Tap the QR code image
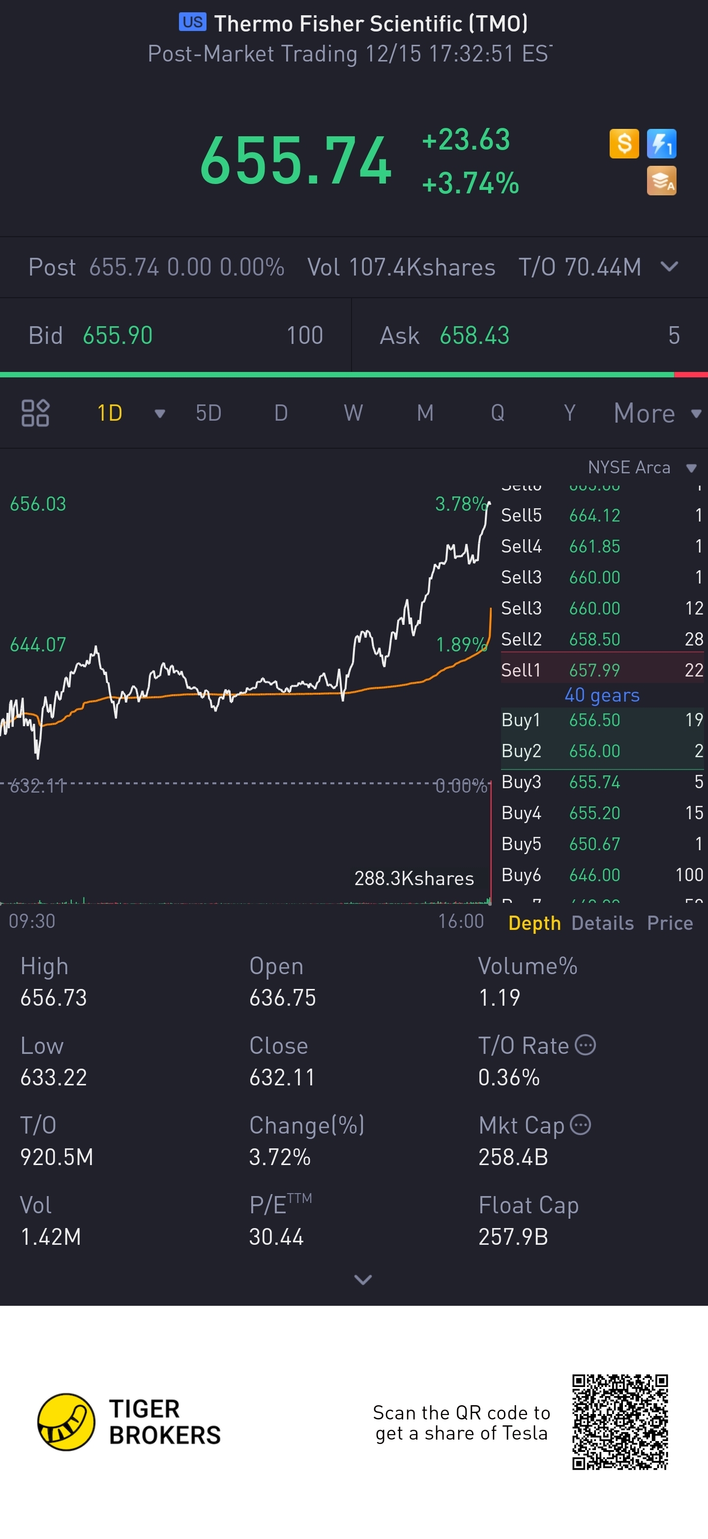708x1539 pixels. click(x=619, y=1422)
